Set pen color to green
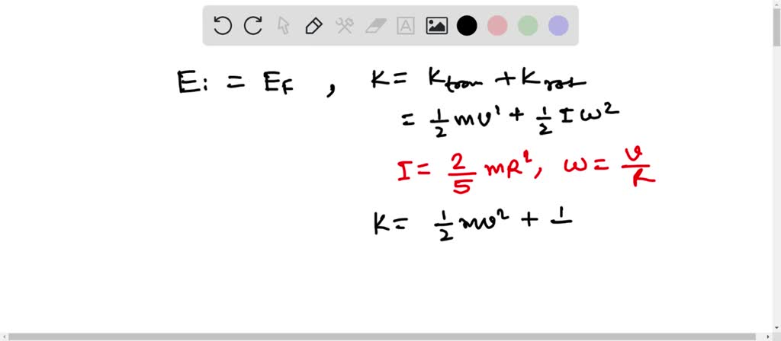This screenshot has width=781, height=341. coord(528,25)
